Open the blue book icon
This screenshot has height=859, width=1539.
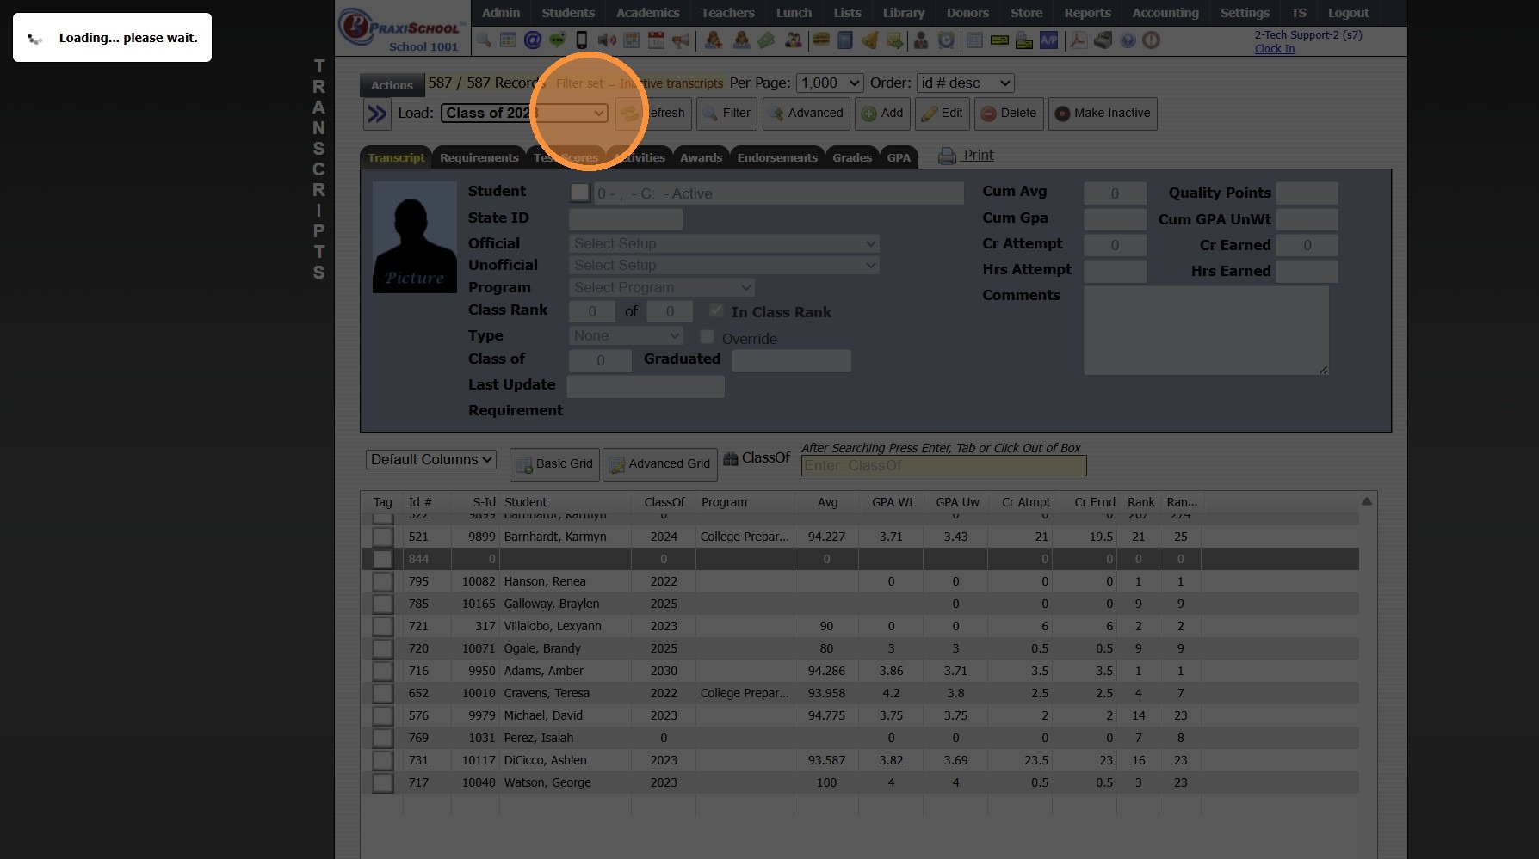(844, 40)
